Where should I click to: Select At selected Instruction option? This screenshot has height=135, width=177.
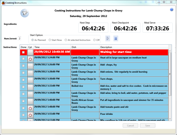click(77, 40)
